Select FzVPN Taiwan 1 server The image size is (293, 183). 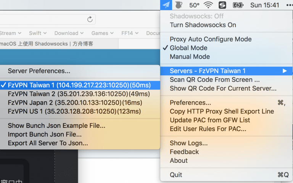pos(80,85)
